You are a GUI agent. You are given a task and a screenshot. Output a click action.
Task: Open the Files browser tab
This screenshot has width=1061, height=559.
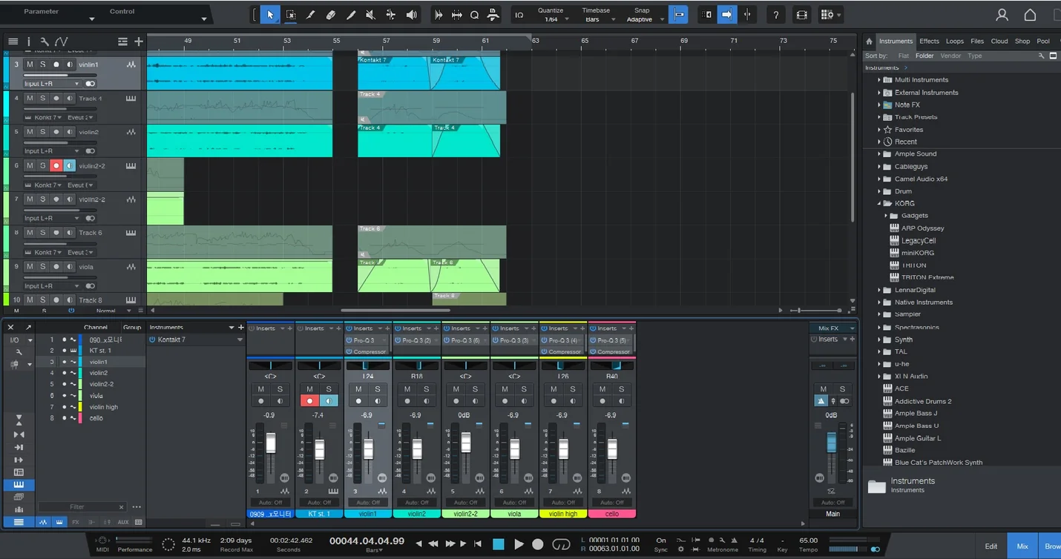pos(977,42)
